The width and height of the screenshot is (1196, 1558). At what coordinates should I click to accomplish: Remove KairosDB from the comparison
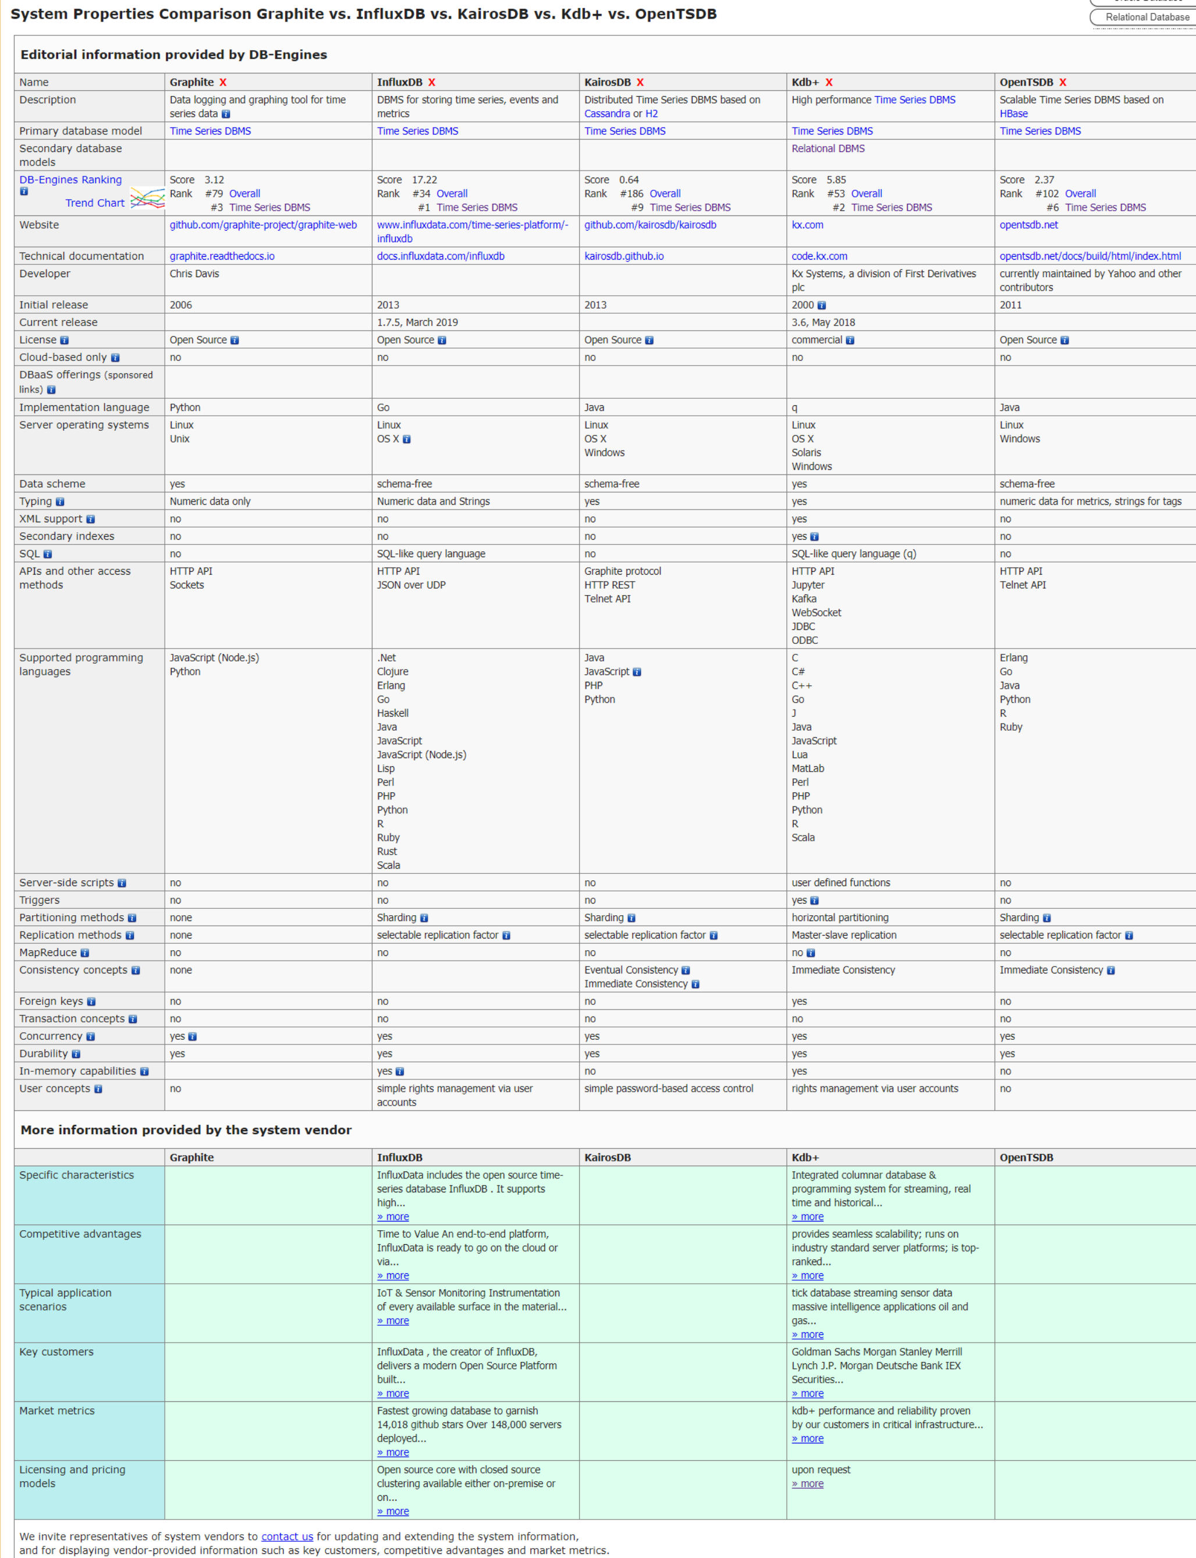coord(640,82)
